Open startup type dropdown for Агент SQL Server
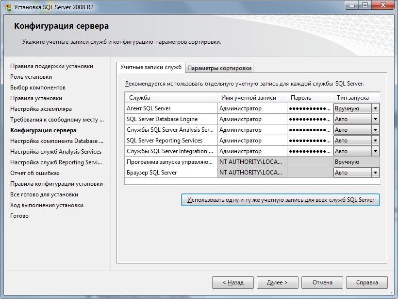The image size is (398, 299). point(375,108)
